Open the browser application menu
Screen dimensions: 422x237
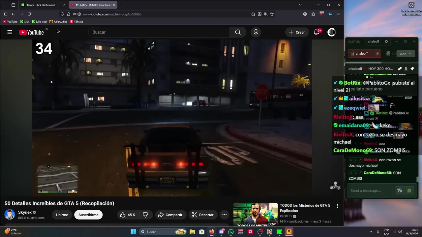(338, 14)
